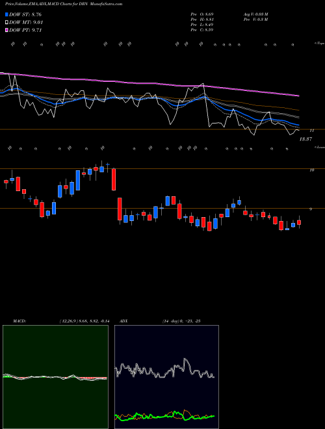Click the 'Pre H: 8.81' high value
The width and height of the screenshot is (325, 429).
coord(202,19)
